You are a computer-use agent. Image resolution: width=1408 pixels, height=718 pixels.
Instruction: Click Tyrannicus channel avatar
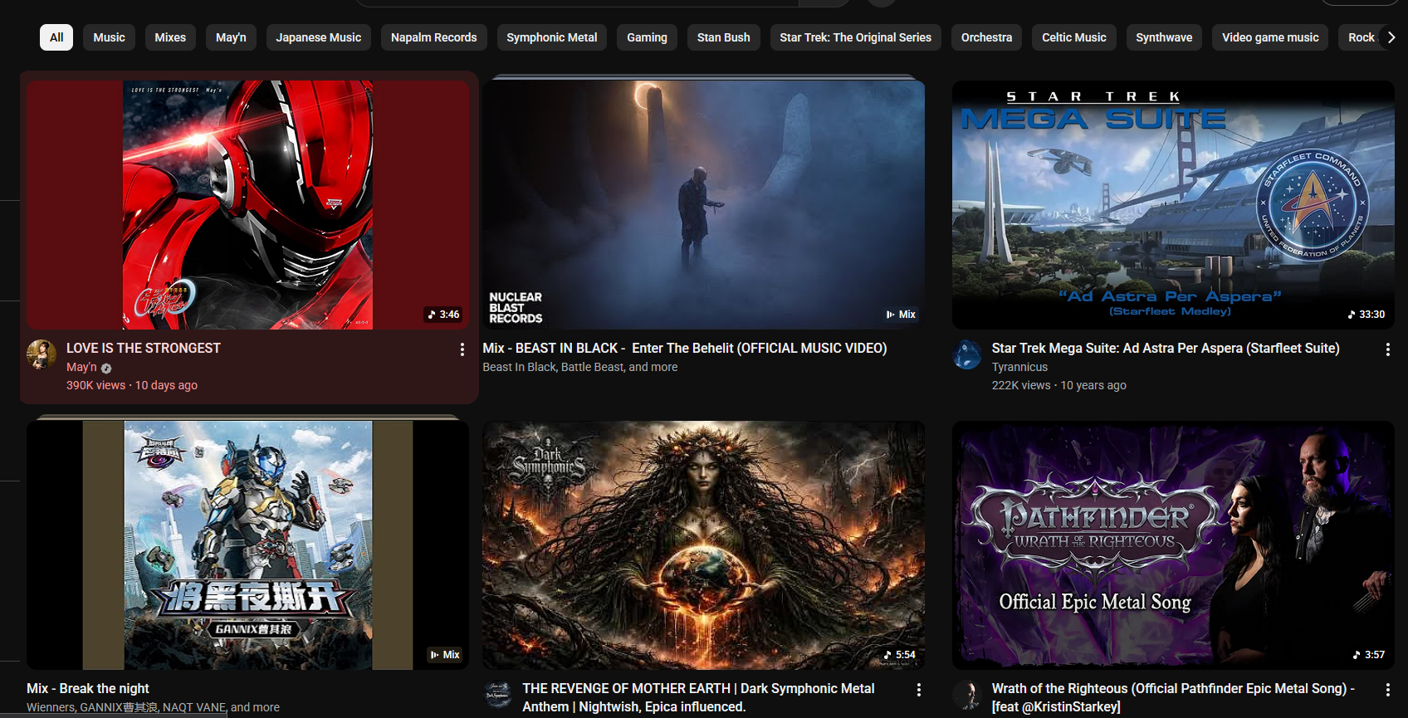(x=967, y=354)
